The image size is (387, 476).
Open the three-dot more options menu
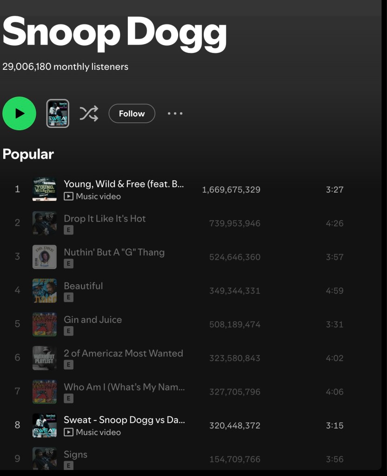pyautogui.click(x=175, y=114)
